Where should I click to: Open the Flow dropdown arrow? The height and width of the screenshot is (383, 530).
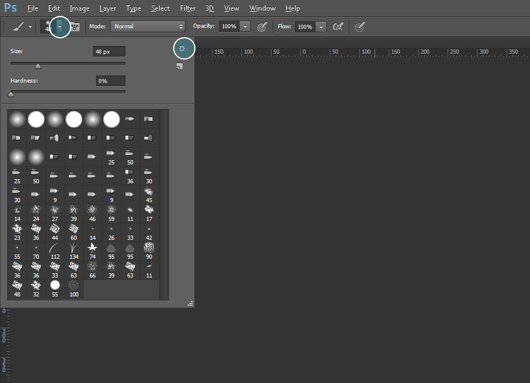(x=321, y=27)
